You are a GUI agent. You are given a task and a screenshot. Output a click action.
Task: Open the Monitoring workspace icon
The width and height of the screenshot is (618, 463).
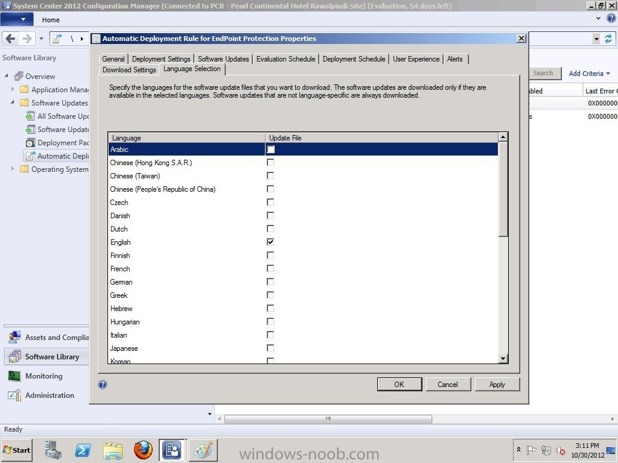pyautogui.click(x=14, y=376)
